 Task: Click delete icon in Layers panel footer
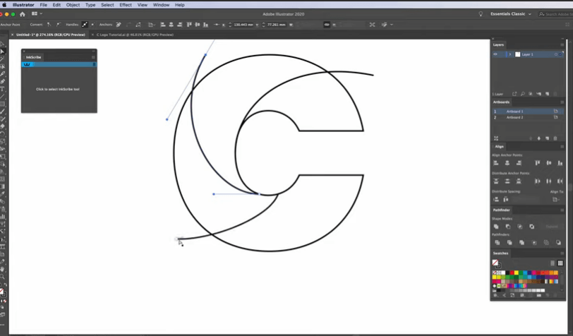click(x=555, y=94)
